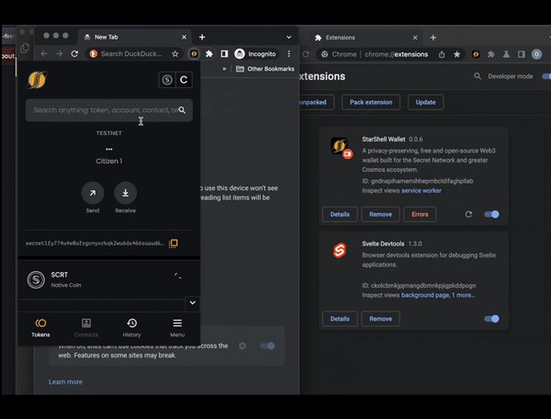
Task: Open Details for Svelte Devtools
Action: tap(340, 319)
